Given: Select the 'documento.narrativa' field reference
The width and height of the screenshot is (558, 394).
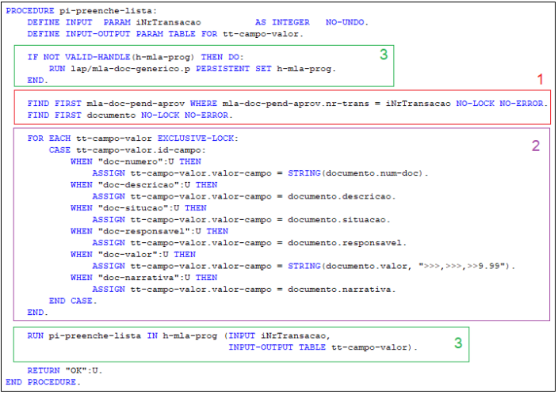Looking at the screenshot, I should 339,290.
